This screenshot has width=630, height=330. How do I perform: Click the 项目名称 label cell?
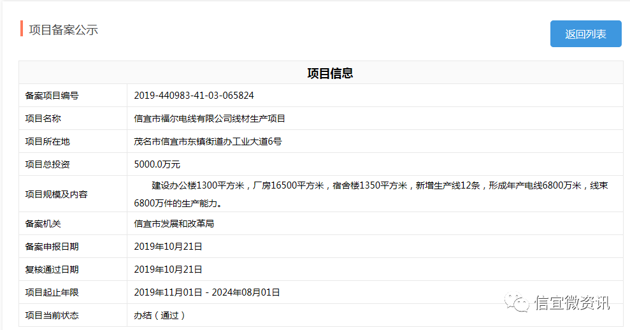[73, 118]
